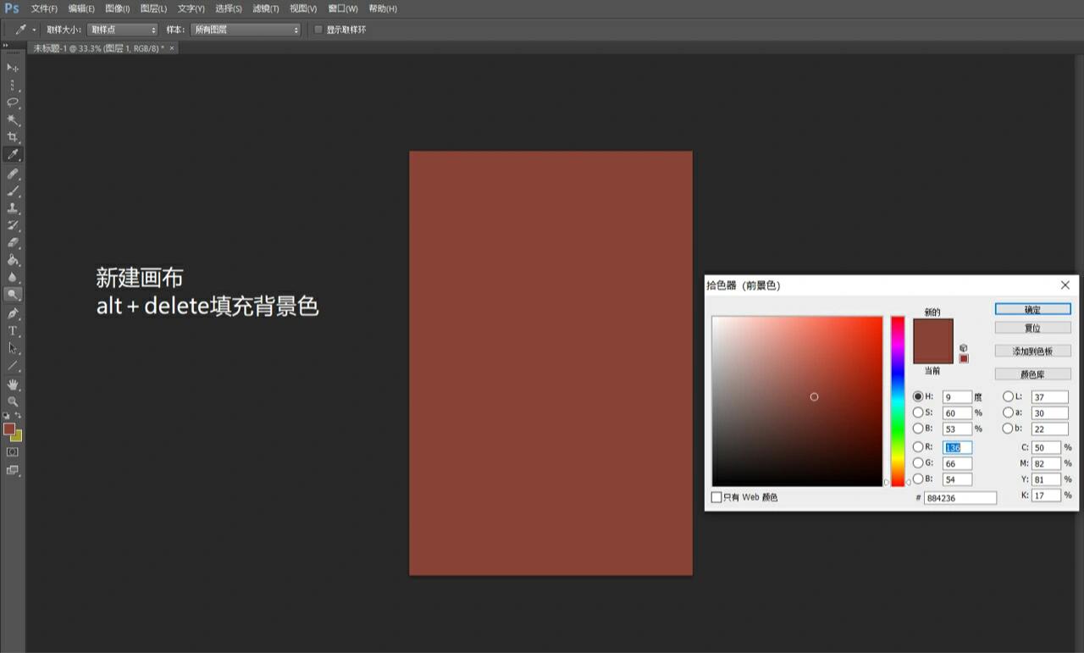The image size is (1084, 653).
Task: Select the Line shape tool
Action: pyautogui.click(x=13, y=366)
